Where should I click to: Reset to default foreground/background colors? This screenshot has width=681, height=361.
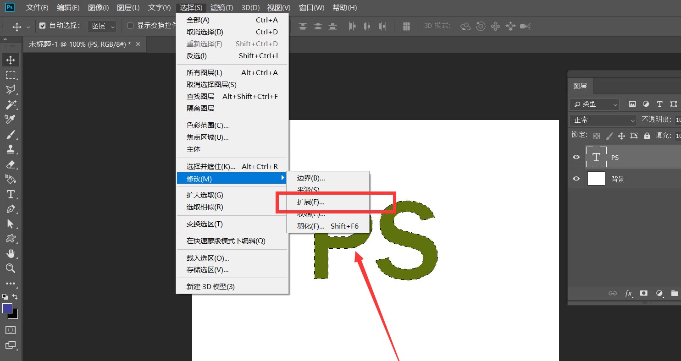pos(5,297)
